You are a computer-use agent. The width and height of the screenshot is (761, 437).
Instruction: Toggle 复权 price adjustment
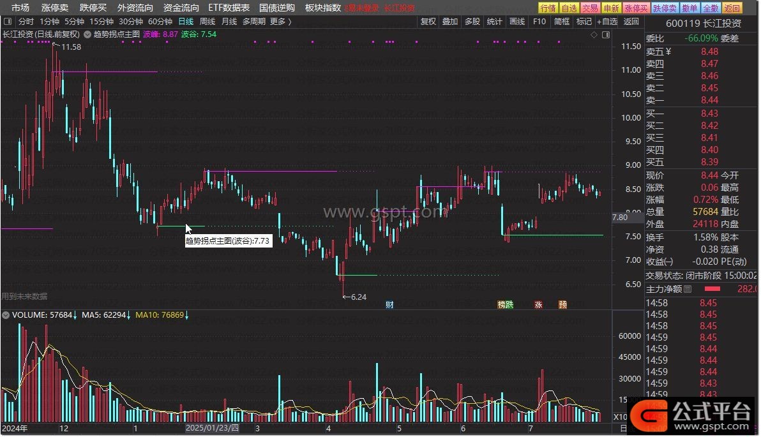pos(428,21)
